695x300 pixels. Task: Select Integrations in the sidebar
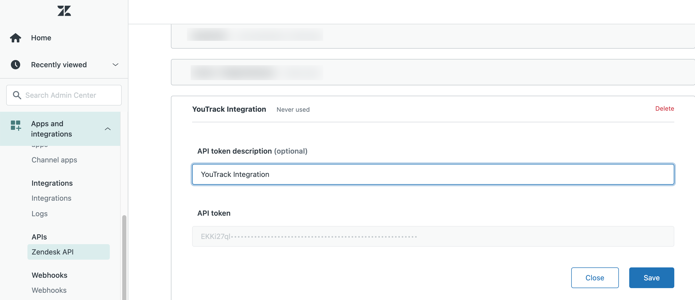[x=51, y=198]
